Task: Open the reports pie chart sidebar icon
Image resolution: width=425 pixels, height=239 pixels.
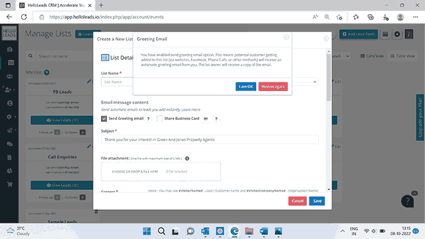Action: (x=9, y=171)
